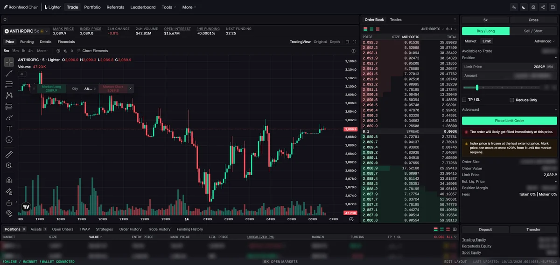560x265 pixels.
Task: Close the Market Long/Short quick-trade bar
Action: pyautogui.click(x=130, y=88)
